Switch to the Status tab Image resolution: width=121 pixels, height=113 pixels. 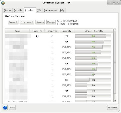(x=8, y=10)
